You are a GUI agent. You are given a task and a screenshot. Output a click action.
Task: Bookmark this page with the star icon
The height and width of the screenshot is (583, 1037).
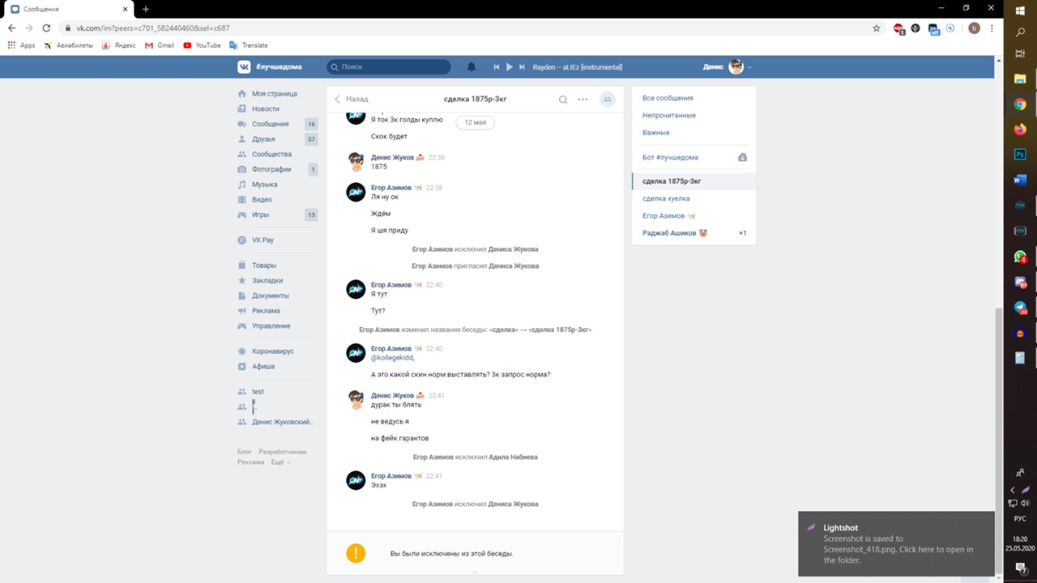coord(876,28)
